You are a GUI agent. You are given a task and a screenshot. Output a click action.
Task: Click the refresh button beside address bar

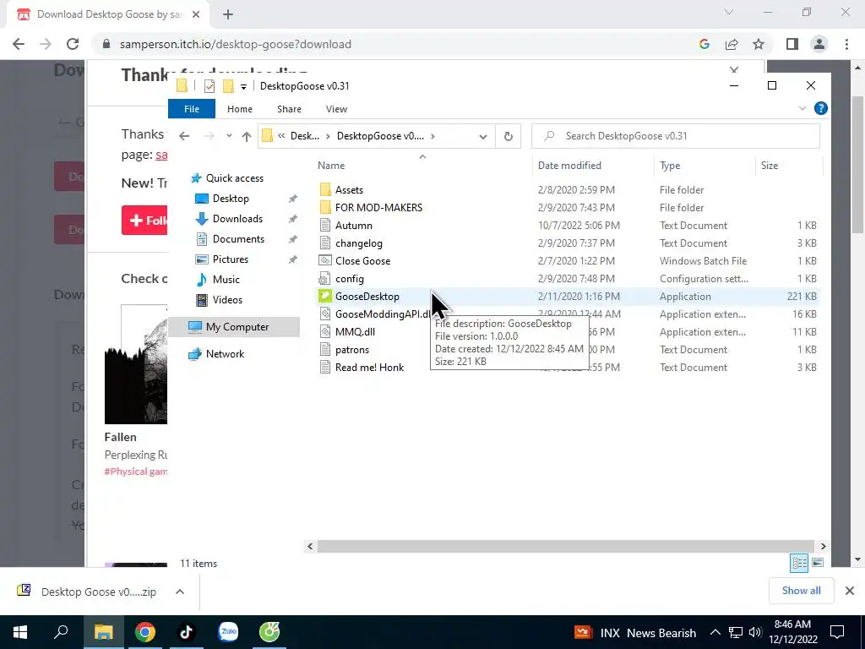508,136
